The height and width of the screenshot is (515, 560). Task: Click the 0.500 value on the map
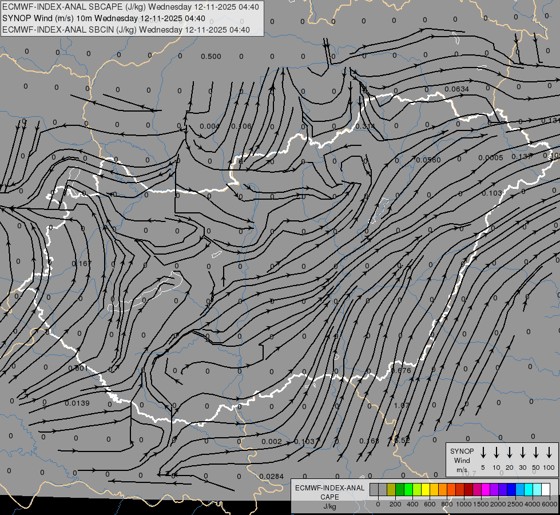click(x=211, y=57)
